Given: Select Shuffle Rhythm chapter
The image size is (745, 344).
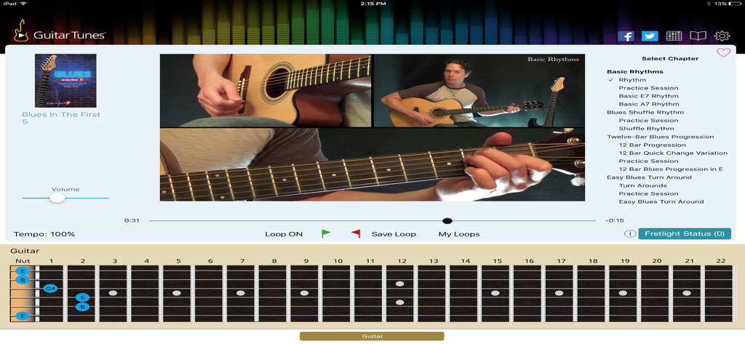Looking at the screenshot, I should click(646, 129).
